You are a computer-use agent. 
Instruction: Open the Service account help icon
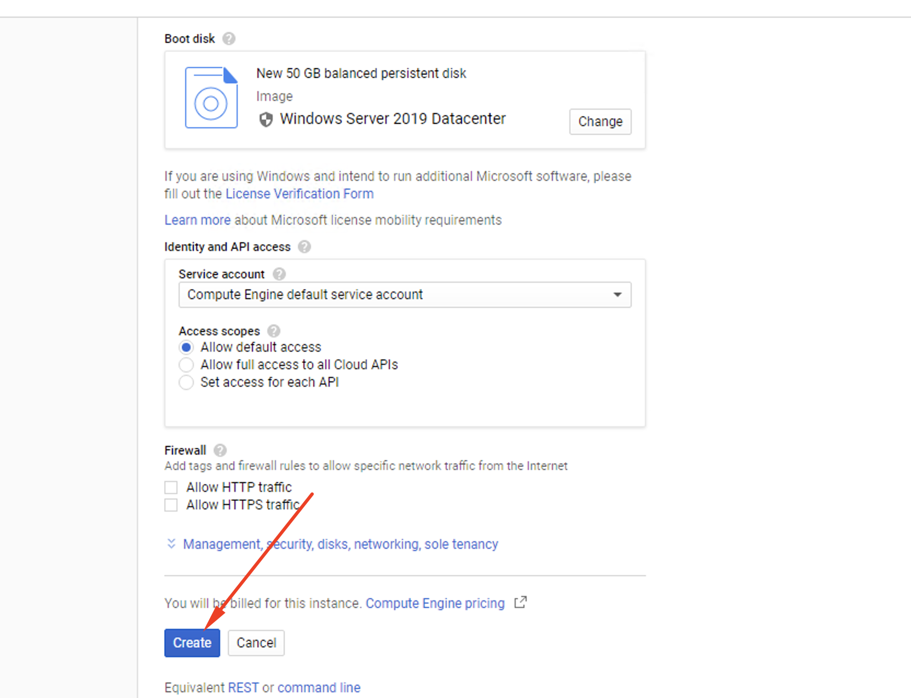click(279, 274)
